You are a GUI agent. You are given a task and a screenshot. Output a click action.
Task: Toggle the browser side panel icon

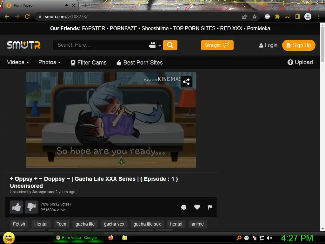pyautogui.click(x=298, y=17)
